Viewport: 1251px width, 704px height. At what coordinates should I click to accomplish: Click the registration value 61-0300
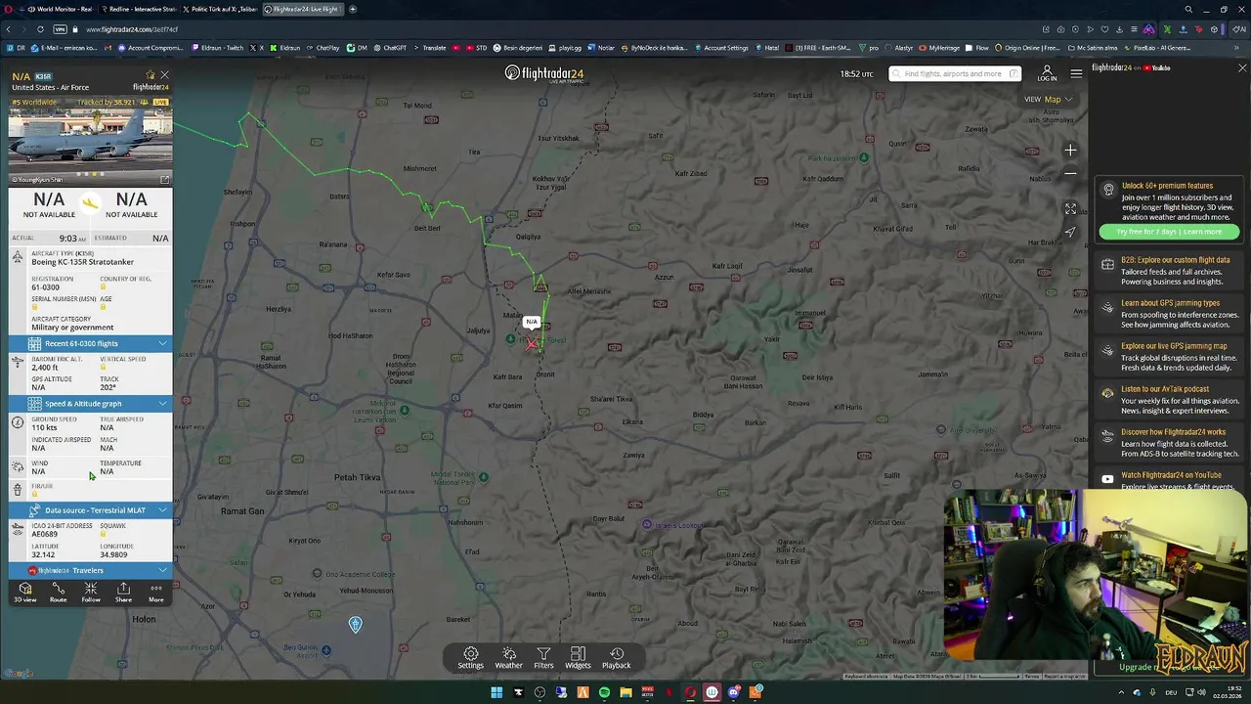coord(45,287)
